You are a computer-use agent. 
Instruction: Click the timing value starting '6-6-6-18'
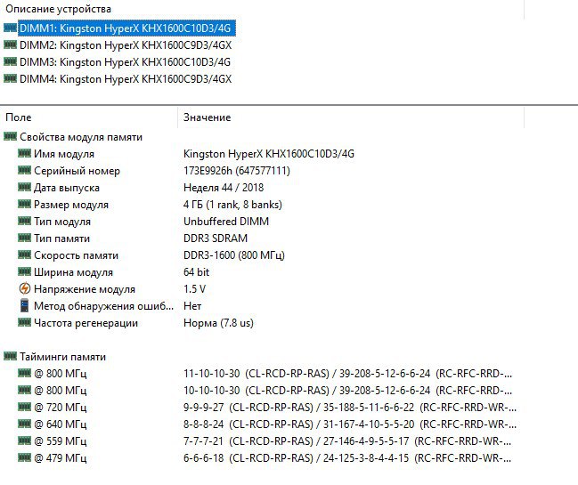(x=347, y=459)
